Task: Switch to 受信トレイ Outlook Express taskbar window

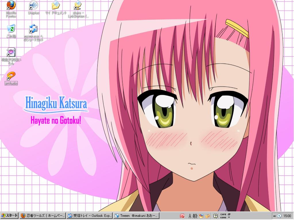Action: pyautogui.click(x=90, y=216)
